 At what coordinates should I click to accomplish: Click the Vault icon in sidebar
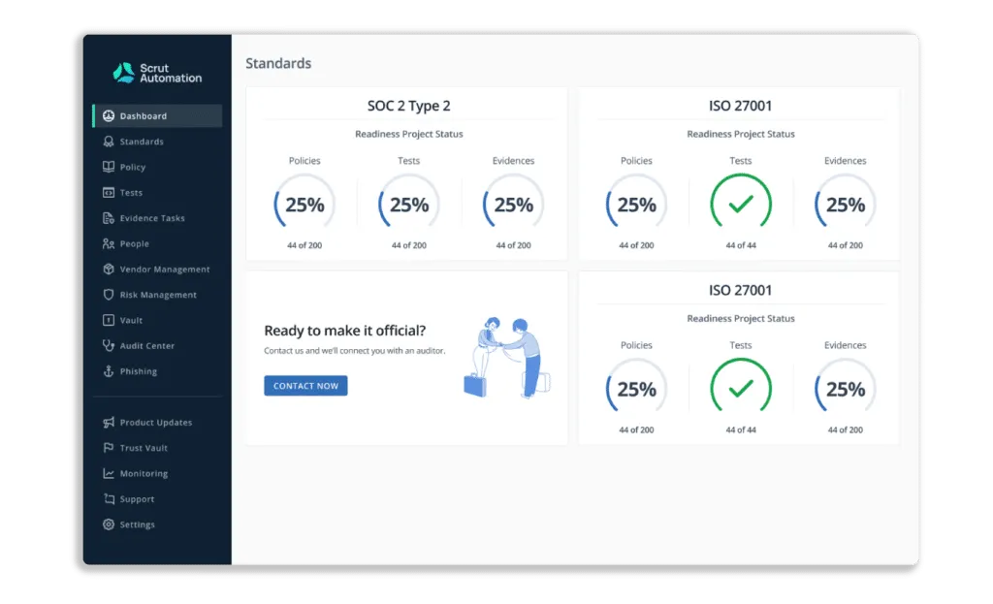109,320
